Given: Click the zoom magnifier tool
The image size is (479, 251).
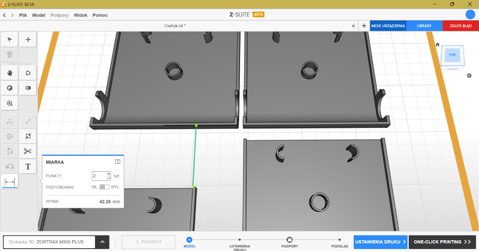Looking at the screenshot, I should pyautogui.click(x=10, y=103).
